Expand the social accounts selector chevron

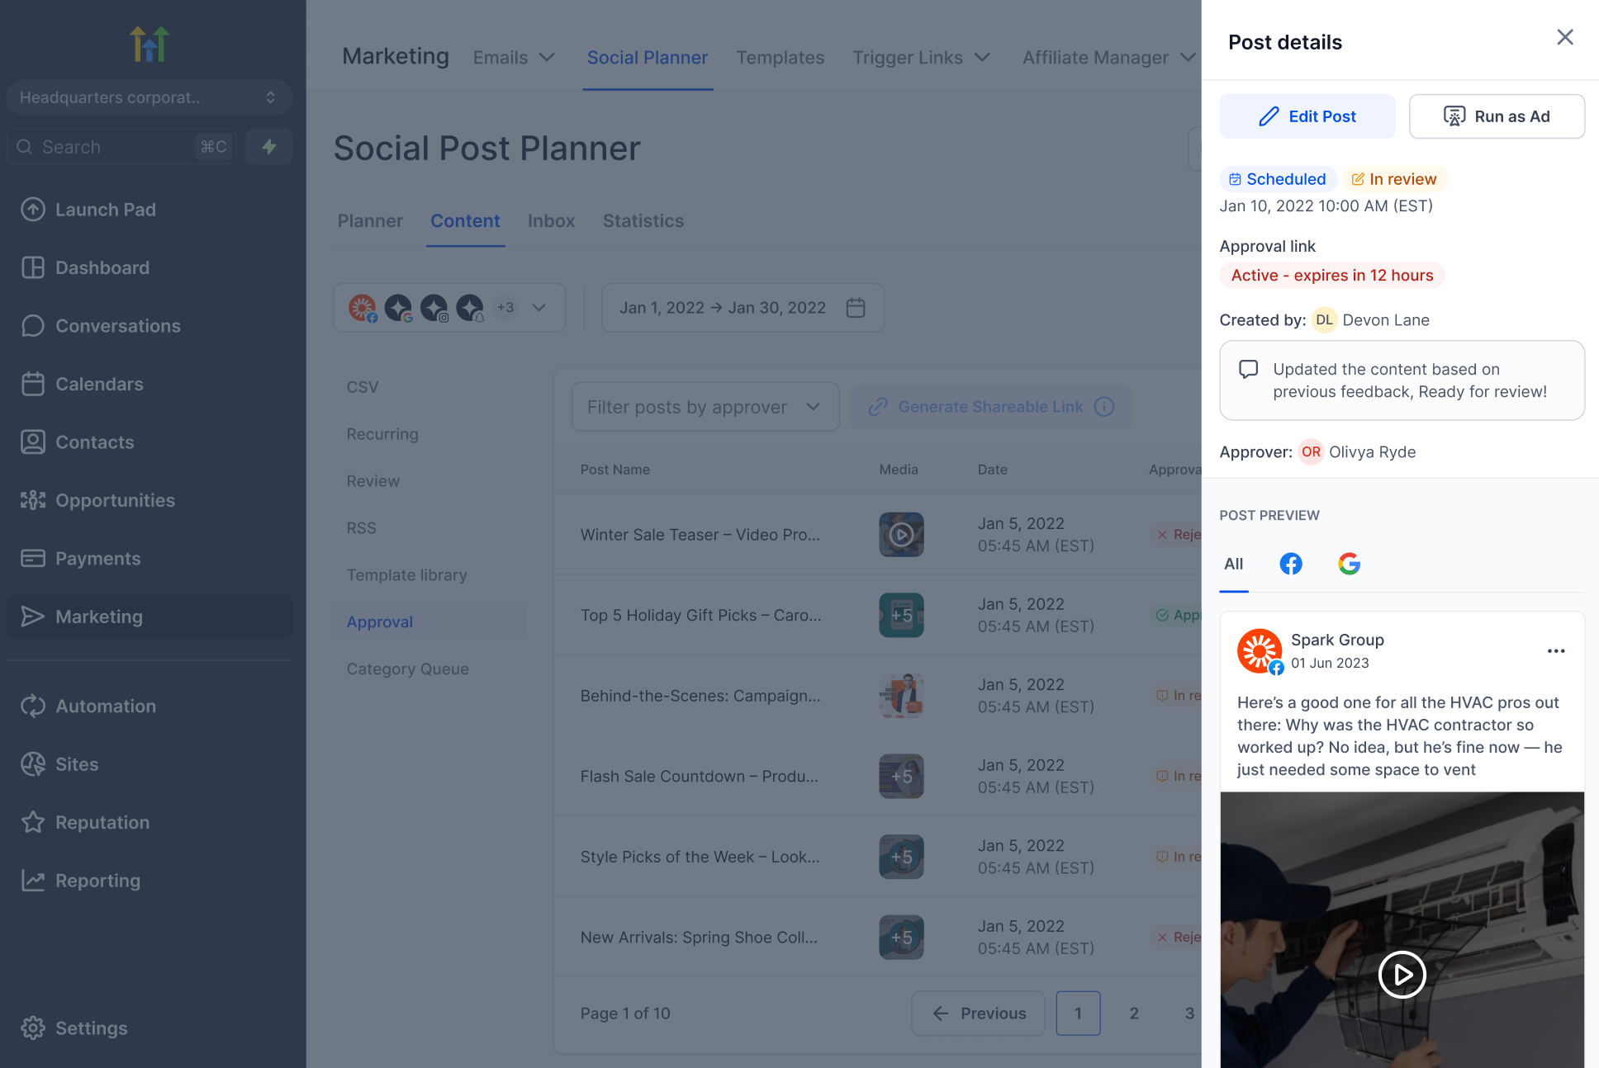pos(539,308)
